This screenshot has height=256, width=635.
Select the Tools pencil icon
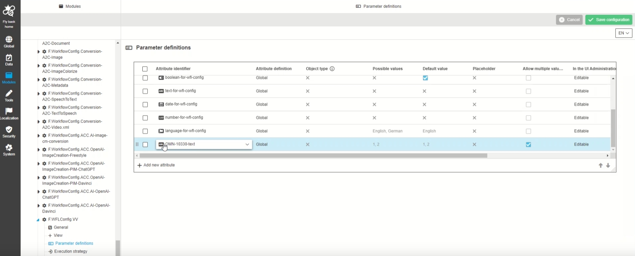click(x=9, y=94)
